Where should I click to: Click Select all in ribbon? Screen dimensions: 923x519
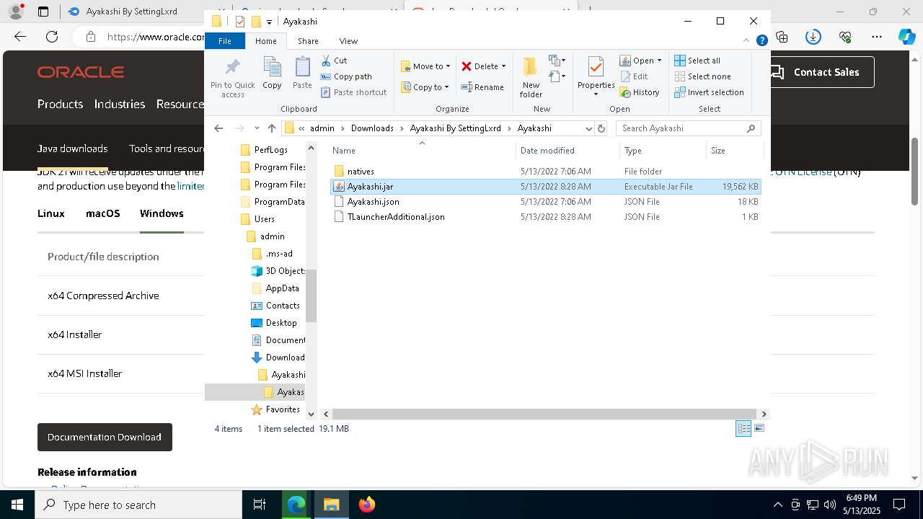click(x=697, y=61)
